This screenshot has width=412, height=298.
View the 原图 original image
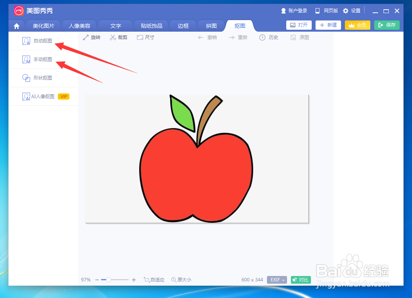click(299, 37)
